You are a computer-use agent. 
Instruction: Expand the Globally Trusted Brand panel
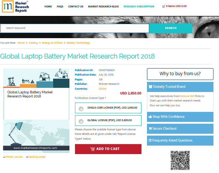pyautogui.click(x=180, y=87)
